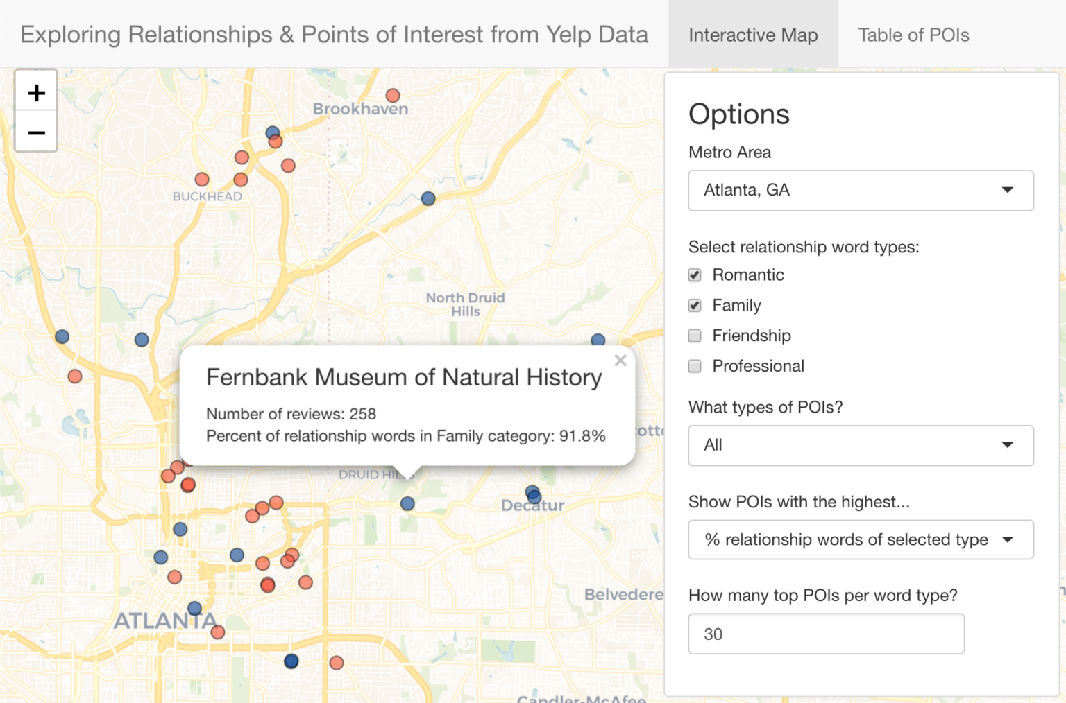1066x703 pixels.
Task: Switch to the Table of POIs tab
Action: click(x=913, y=35)
